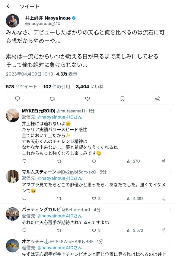The image size is (175, 259).
Task: Like Naoya Inoue's tweet with the heart icon
Action: point(87,99)
